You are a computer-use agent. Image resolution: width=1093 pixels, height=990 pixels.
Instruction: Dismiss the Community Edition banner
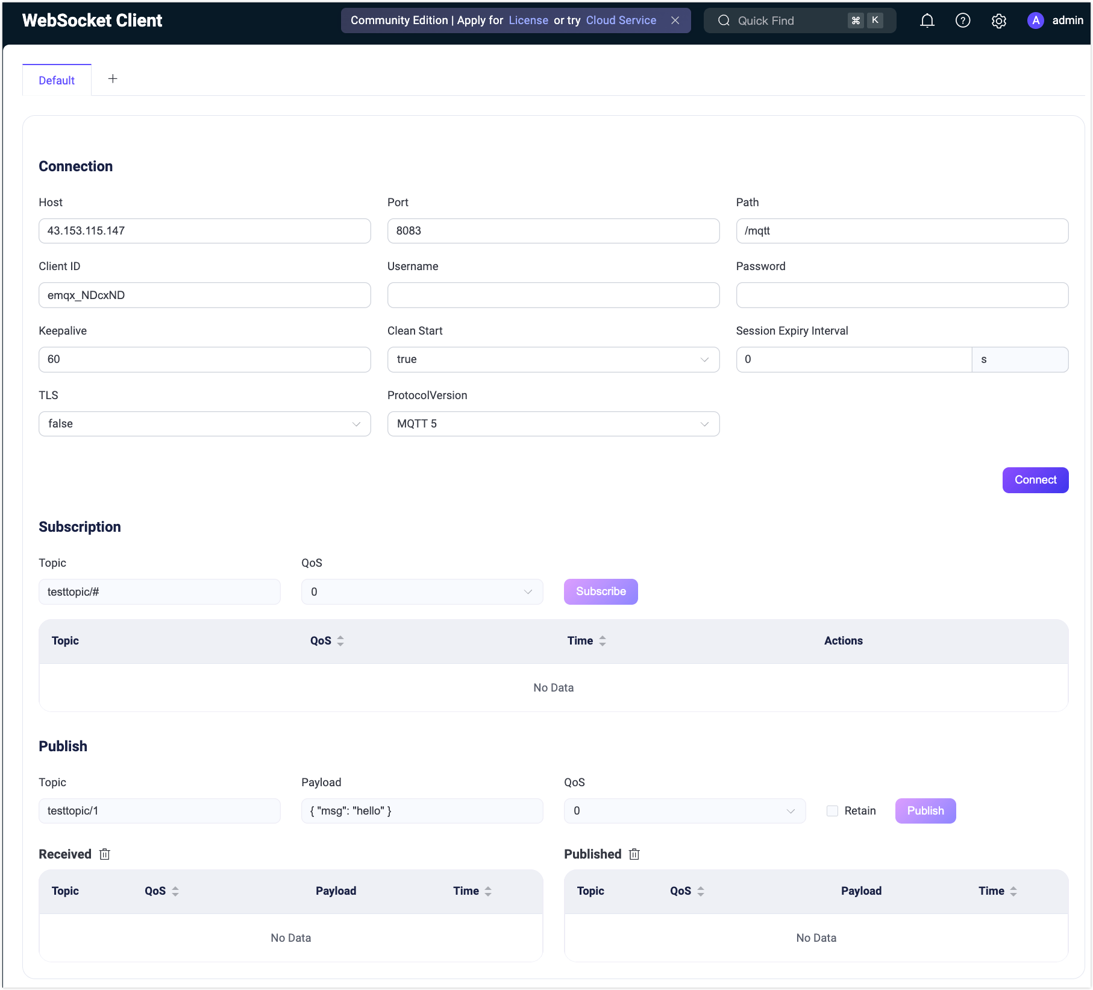point(675,20)
